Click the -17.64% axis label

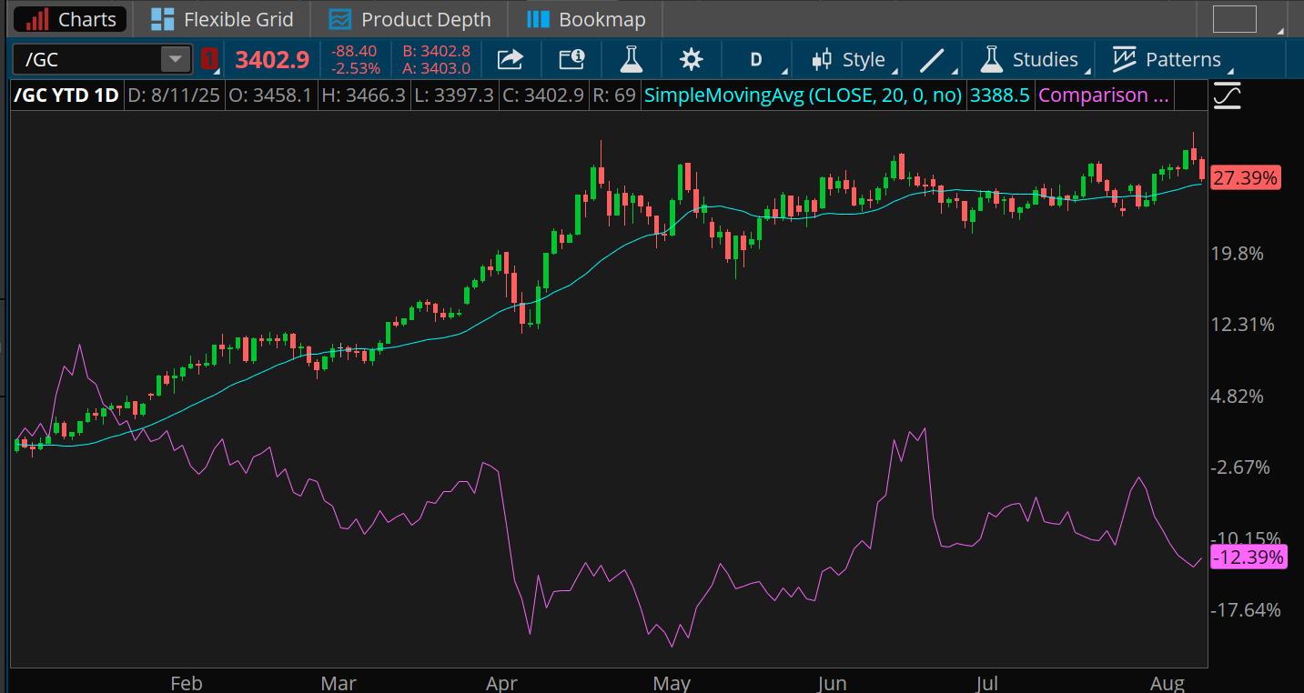1246,609
